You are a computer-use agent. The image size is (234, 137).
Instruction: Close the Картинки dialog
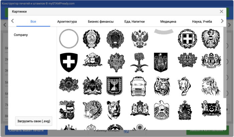pos(221,11)
